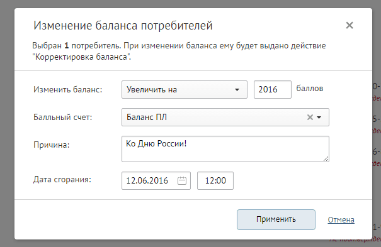Screen dimensions: 381x247
Task: Click the "Дата сгорания:" label
Action: 62,180
